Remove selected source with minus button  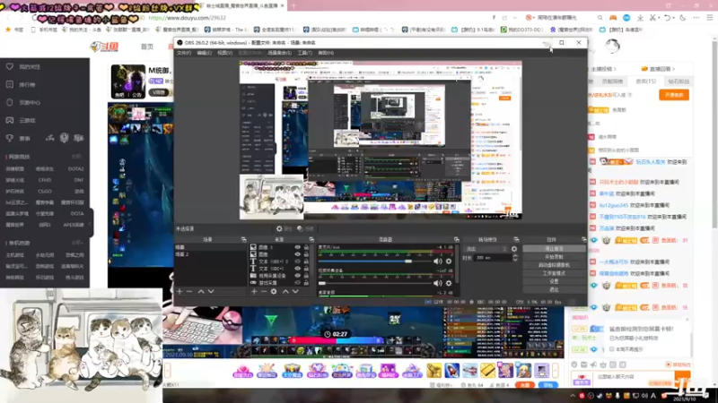[264, 292]
